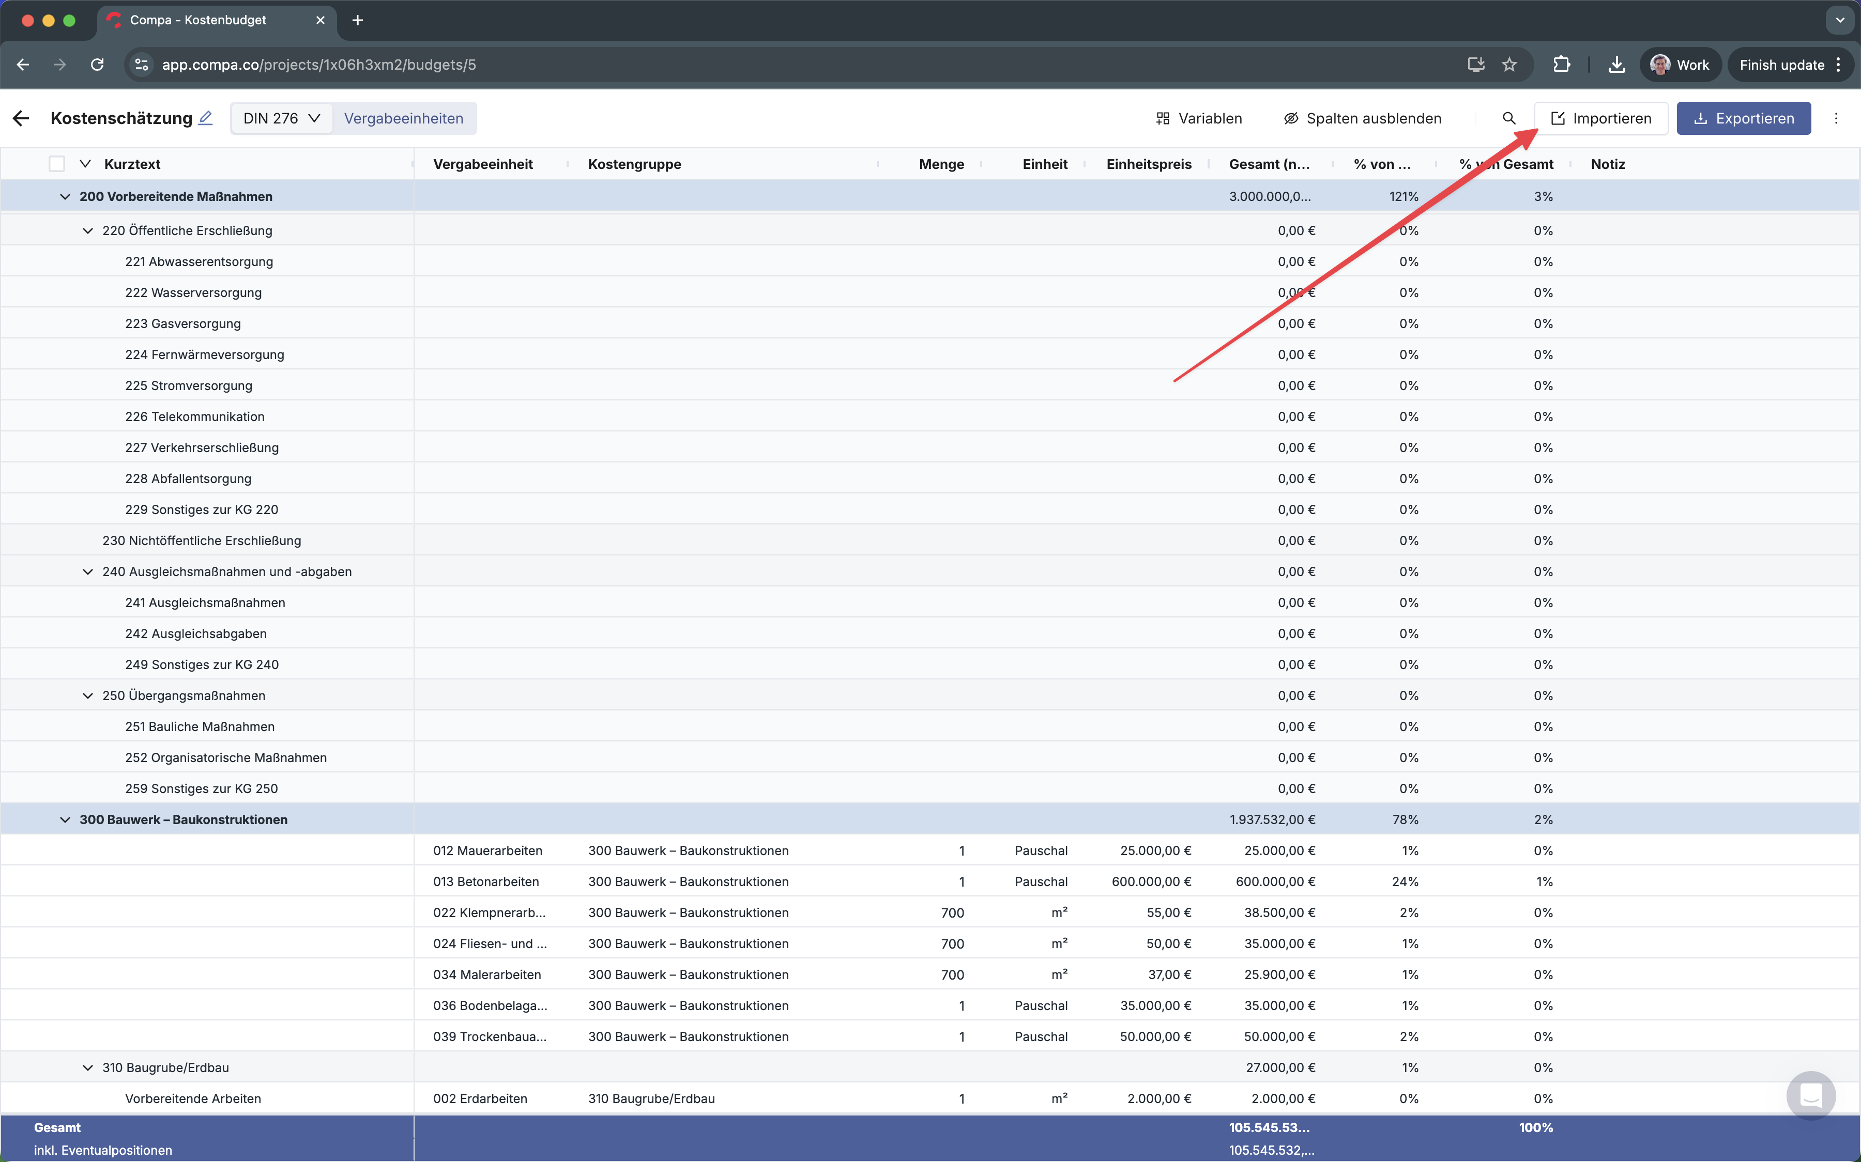The width and height of the screenshot is (1861, 1162).
Task: Open the three-dot more options menu
Action: tap(1836, 118)
